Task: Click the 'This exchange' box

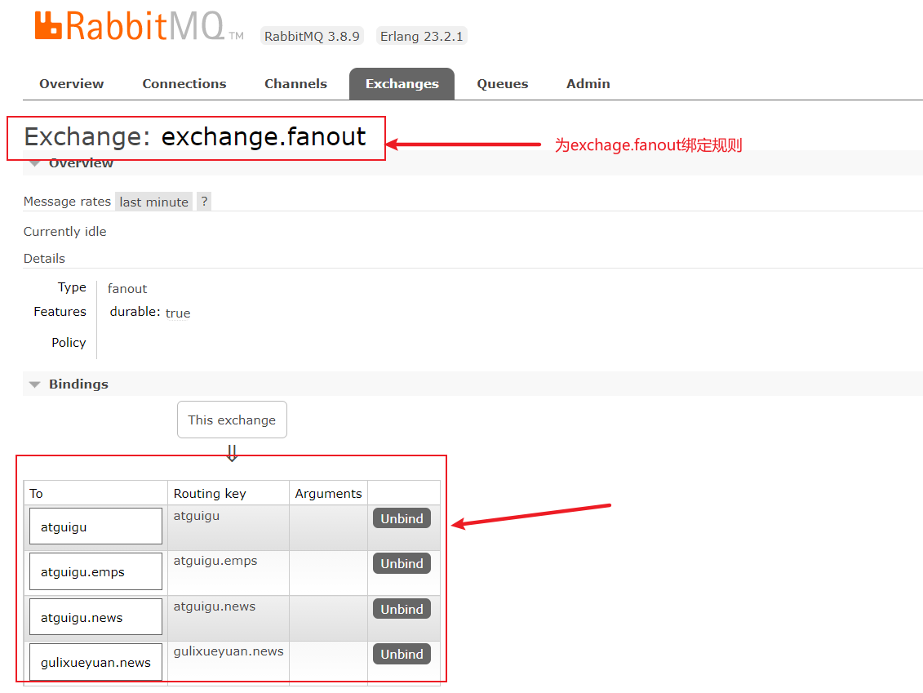Action: click(x=232, y=420)
